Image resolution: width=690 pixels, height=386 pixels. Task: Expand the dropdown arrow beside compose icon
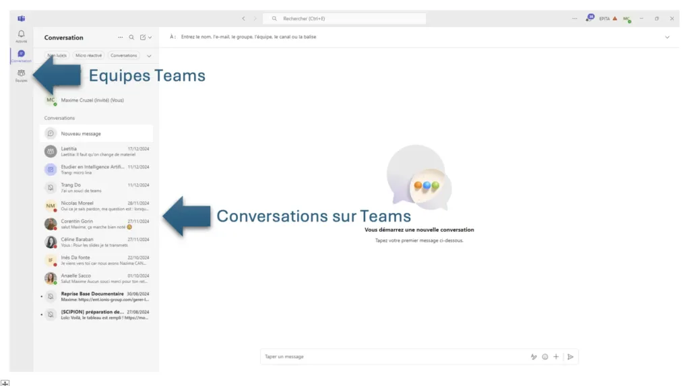click(150, 38)
